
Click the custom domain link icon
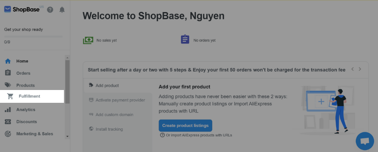[x=91, y=114]
